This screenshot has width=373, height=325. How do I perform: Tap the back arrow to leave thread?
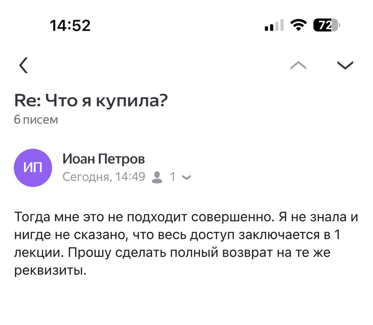[24, 65]
